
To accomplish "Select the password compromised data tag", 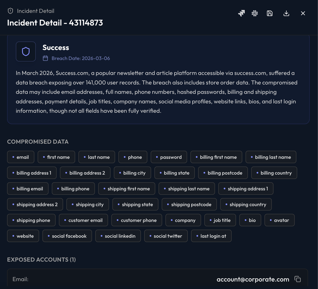I will (169, 157).
